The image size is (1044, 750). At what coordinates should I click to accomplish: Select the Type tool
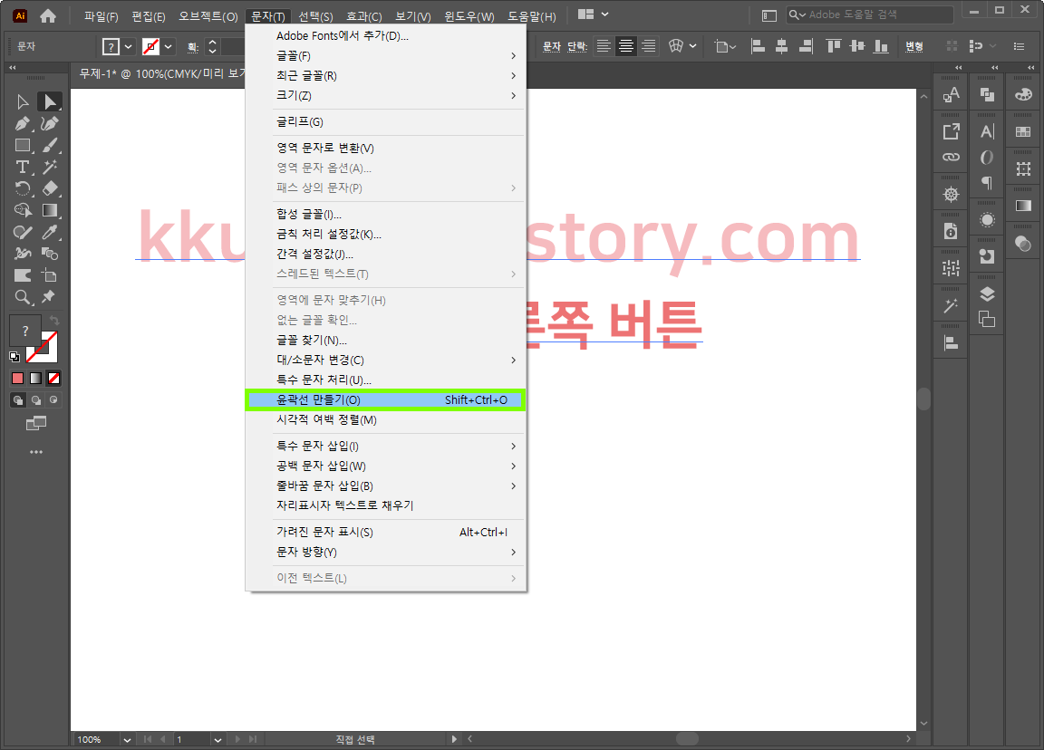pyautogui.click(x=23, y=167)
